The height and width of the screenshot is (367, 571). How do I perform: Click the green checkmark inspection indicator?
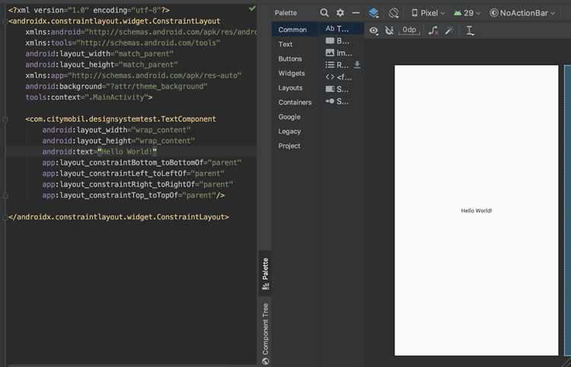click(x=252, y=8)
